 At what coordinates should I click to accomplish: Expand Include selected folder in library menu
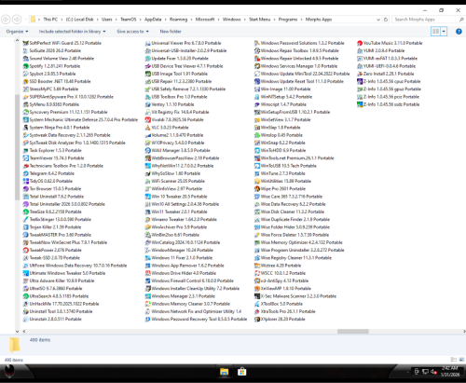[x=72, y=32]
